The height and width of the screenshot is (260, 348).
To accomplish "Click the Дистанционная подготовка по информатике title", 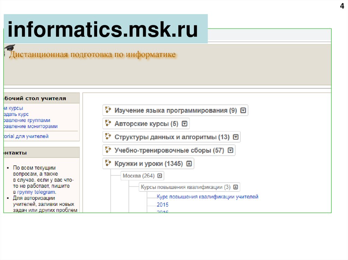I will tap(92, 55).
